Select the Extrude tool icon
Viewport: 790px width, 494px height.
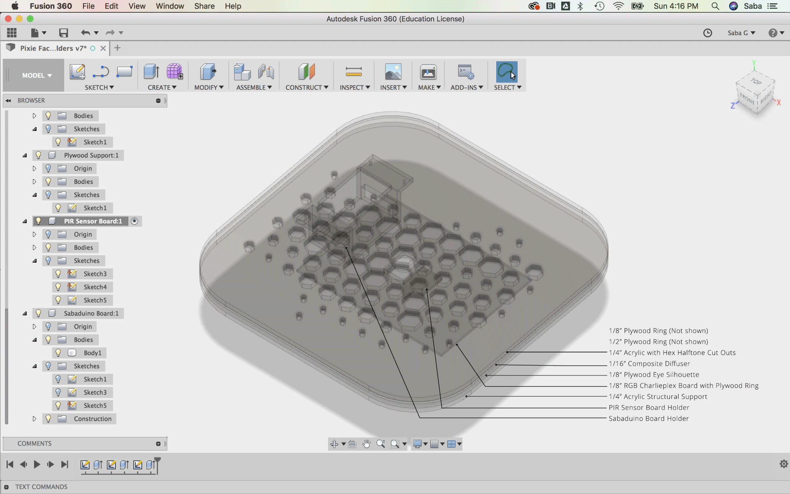tap(151, 72)
